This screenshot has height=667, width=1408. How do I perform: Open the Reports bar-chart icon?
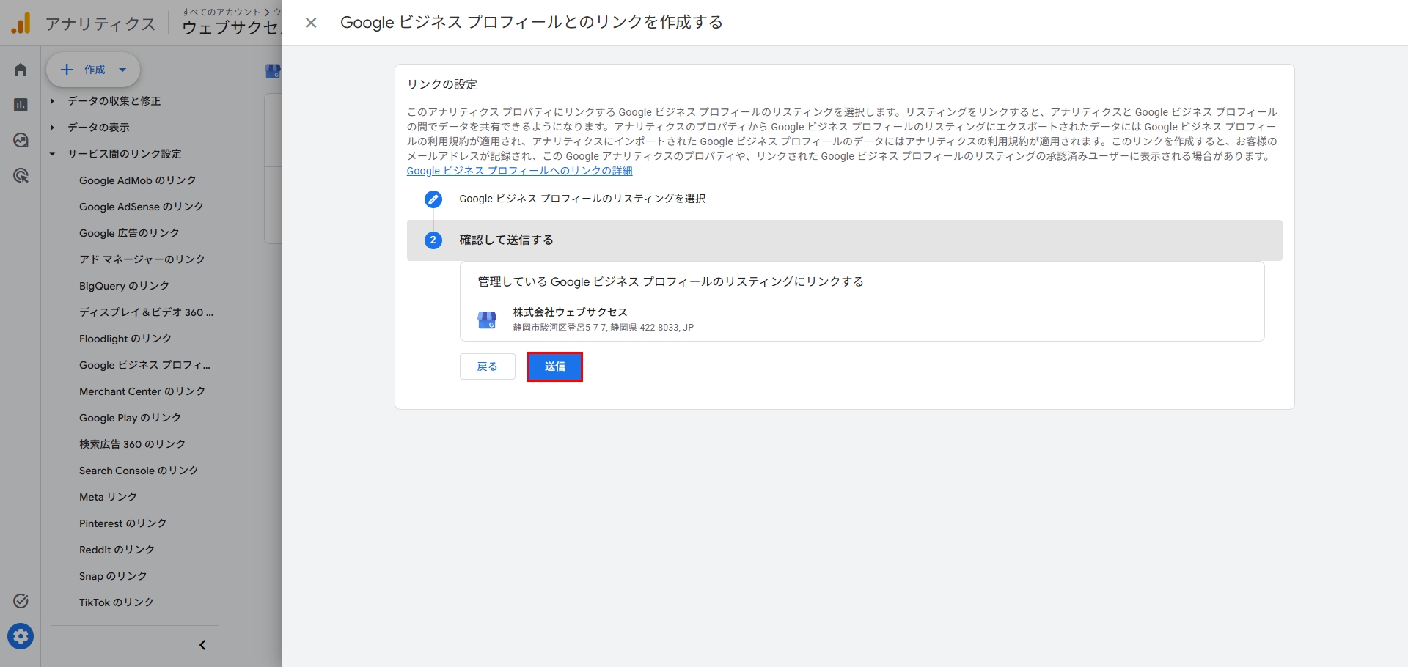[21, 105]
